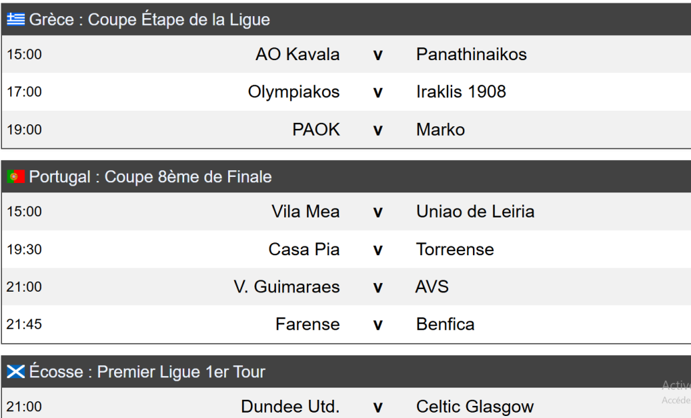Select the AO Kavala team name
This screenshot has height=418, width=691.
point(298,55)
